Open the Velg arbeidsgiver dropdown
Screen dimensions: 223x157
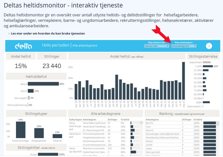[184, 46]
